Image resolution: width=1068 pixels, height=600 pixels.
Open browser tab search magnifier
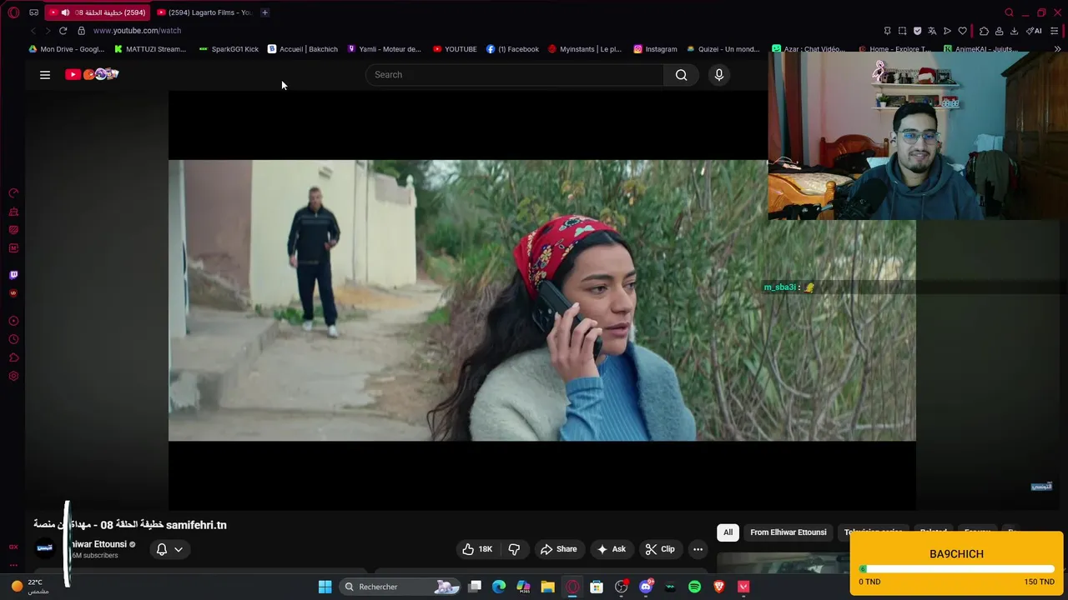point(1009,12)
